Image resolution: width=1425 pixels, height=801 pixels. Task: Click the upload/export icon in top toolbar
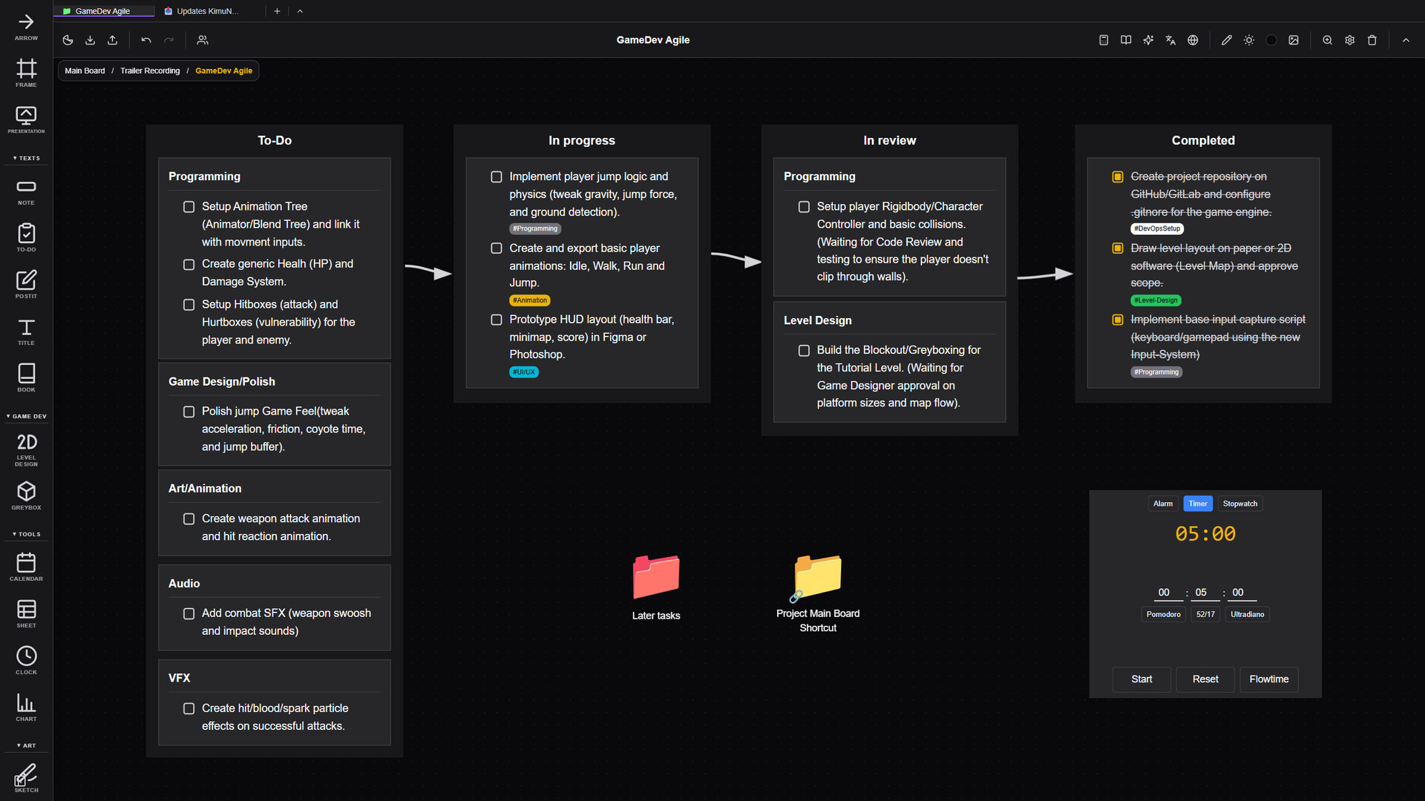112,40
